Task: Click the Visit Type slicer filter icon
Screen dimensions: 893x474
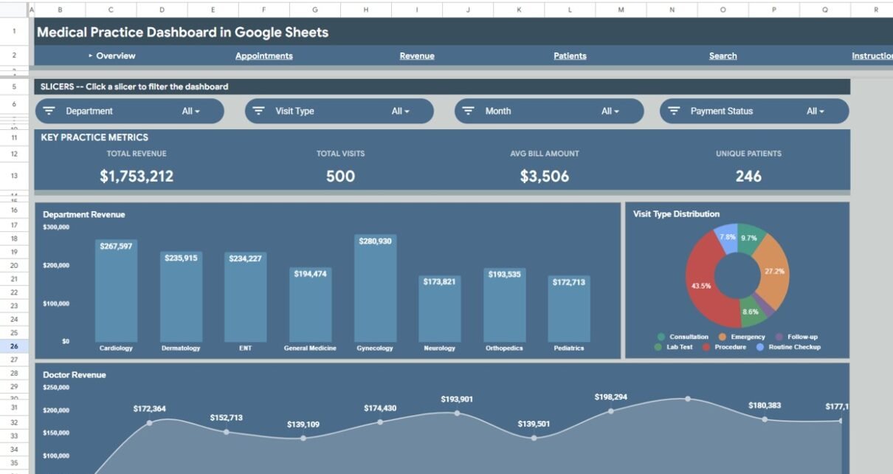Action: [x=259, y=111]
